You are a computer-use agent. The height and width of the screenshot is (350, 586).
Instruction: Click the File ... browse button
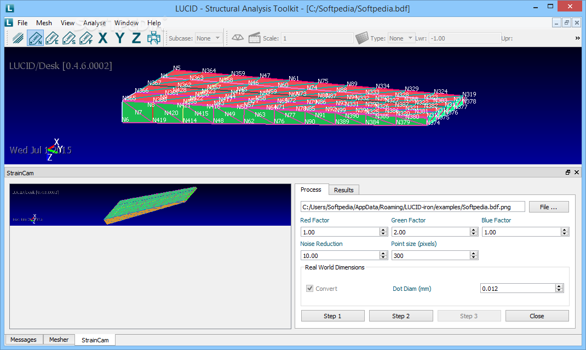(x=549, y=207)
